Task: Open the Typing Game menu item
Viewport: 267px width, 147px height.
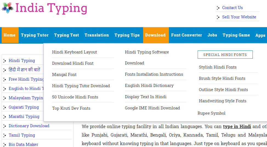Action: 236,35
